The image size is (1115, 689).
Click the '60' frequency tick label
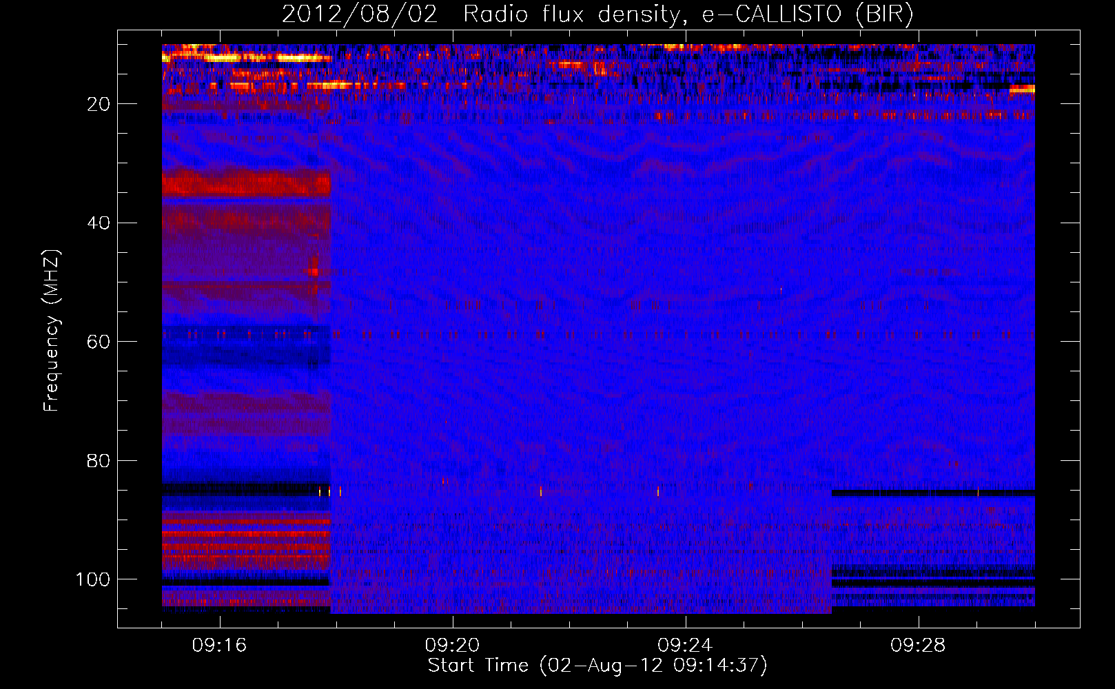pos(99,342)
